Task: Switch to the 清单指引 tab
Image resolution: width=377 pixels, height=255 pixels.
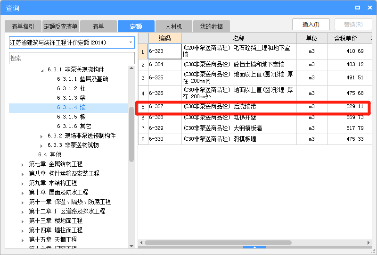Action: (x=23, y=26)
